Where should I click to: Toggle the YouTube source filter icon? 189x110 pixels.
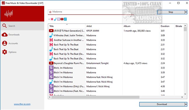point(62,19)
